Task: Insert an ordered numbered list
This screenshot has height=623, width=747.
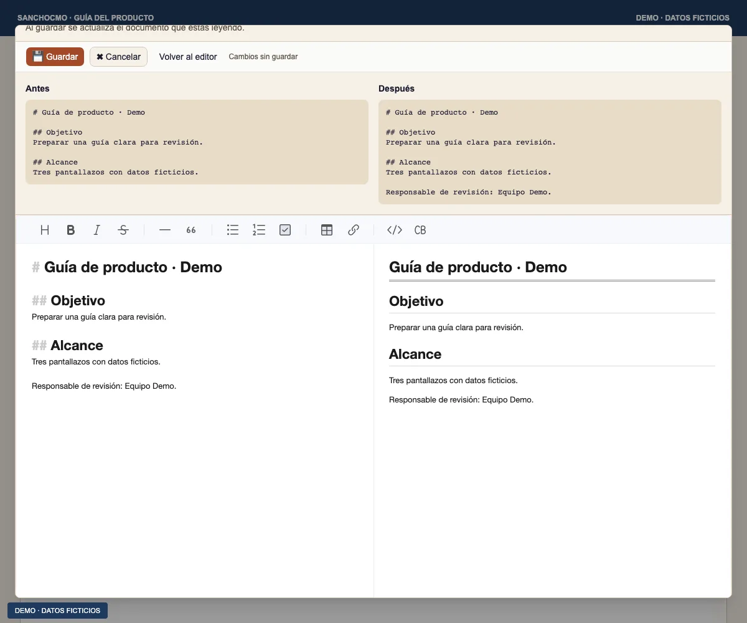Action: 259,230
